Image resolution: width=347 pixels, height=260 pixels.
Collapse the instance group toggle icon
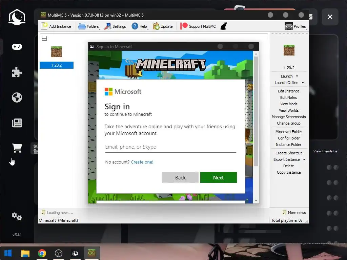[44, 38]
